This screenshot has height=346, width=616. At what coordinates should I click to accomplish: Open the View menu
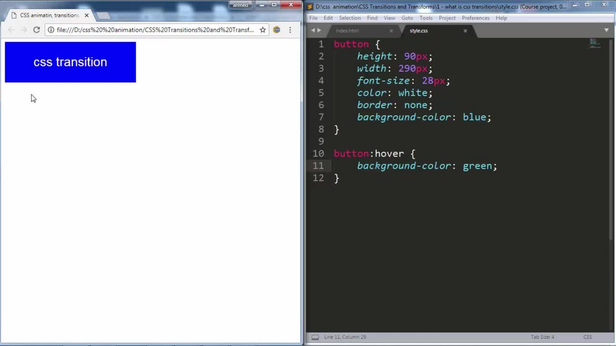pyautogui.click(x=389, y=18)
